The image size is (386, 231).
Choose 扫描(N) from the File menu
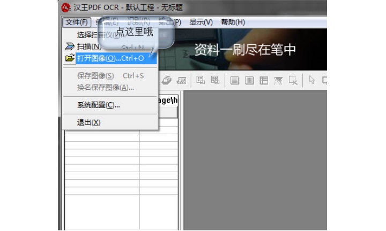[88, 47]
